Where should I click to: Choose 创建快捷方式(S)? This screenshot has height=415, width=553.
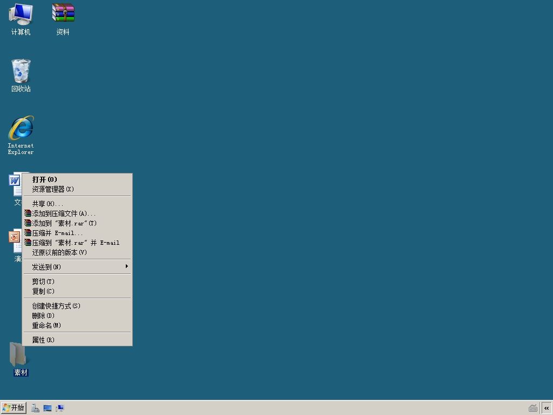pos(77,306)
